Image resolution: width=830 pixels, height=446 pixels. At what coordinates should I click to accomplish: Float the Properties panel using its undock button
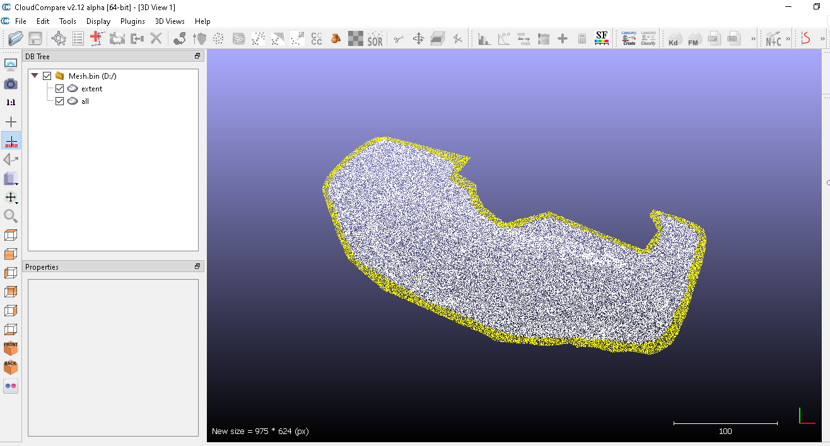[197, 267]
